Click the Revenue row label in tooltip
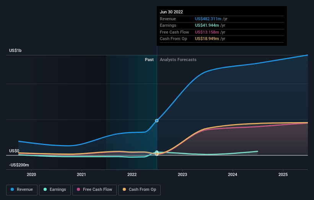 pyautogui.click(x=168, y=19)
